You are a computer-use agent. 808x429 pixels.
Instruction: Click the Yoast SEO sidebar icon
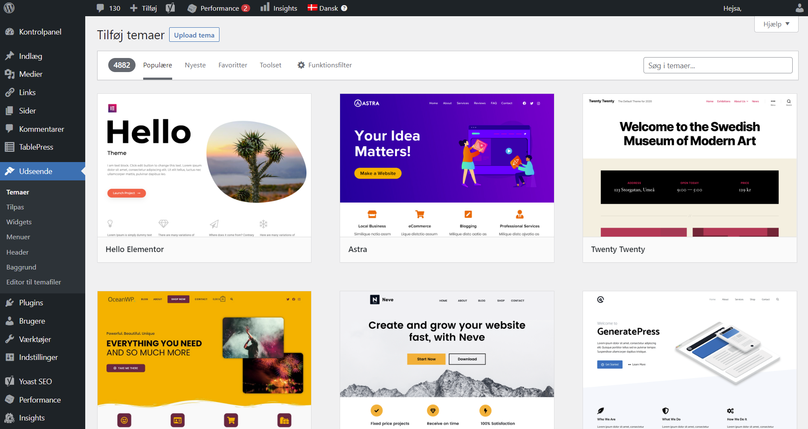coord(9,381)
